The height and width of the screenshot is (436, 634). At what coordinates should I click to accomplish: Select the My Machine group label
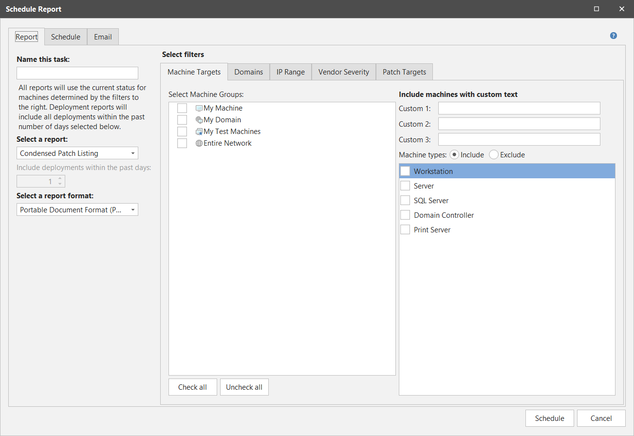pos(223,108)
